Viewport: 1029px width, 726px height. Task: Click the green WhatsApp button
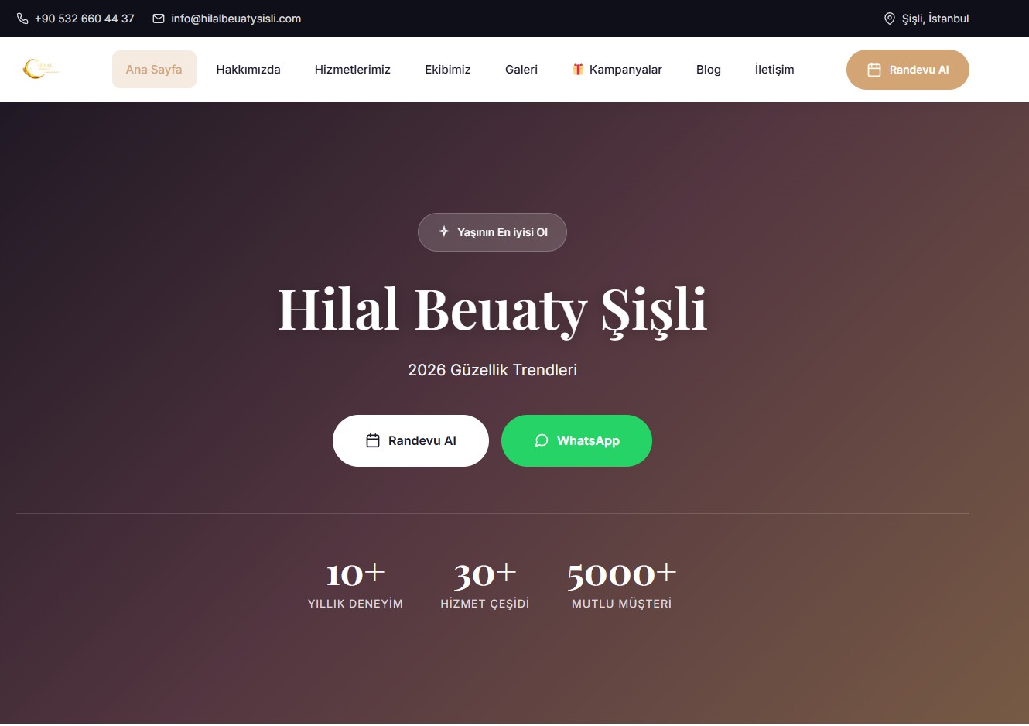point(576,440)
